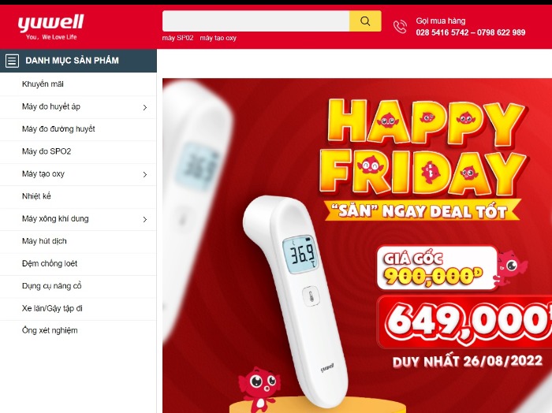This screenshot has height=413, width=552.
Task: Expand the Máy đo huyết áp submenu arrow
Action: click(144, 107)
